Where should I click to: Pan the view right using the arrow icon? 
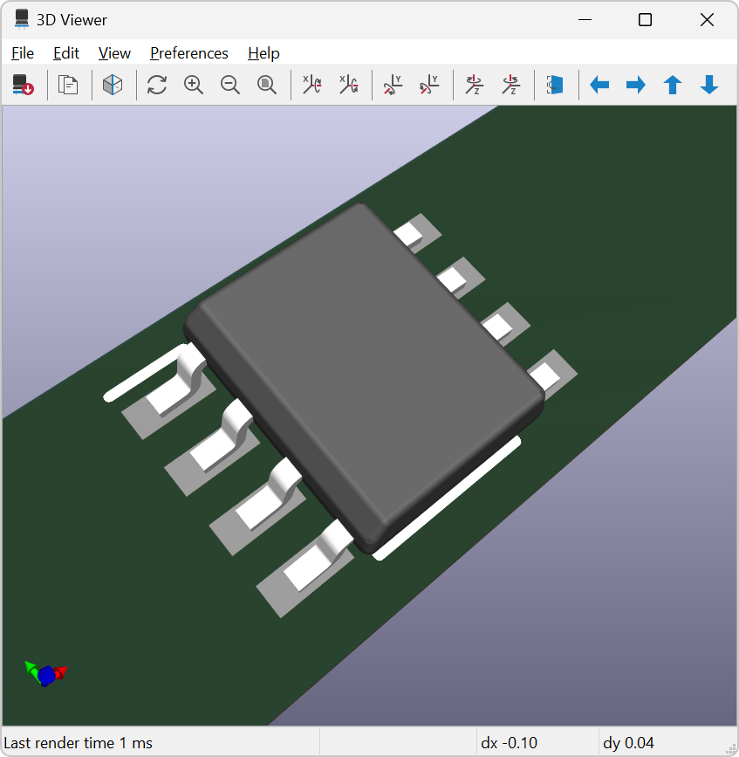(636, 85)
